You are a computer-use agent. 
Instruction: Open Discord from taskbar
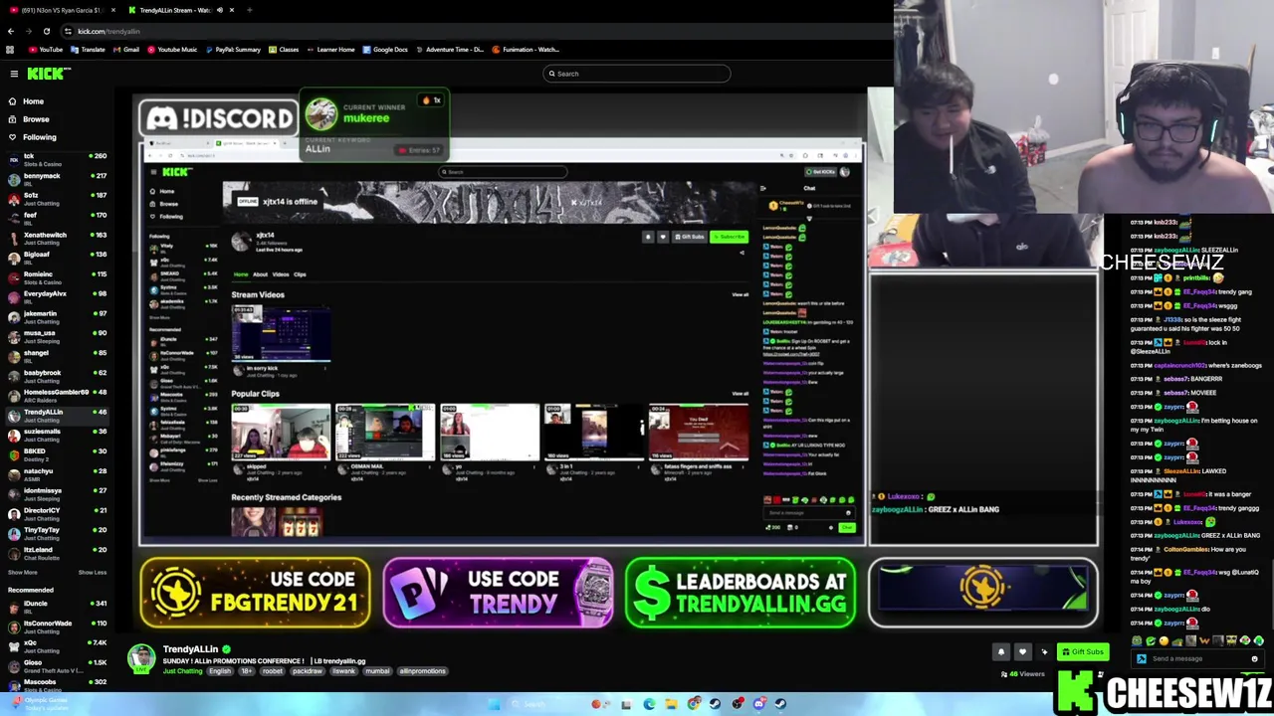(x=759, y=704)
